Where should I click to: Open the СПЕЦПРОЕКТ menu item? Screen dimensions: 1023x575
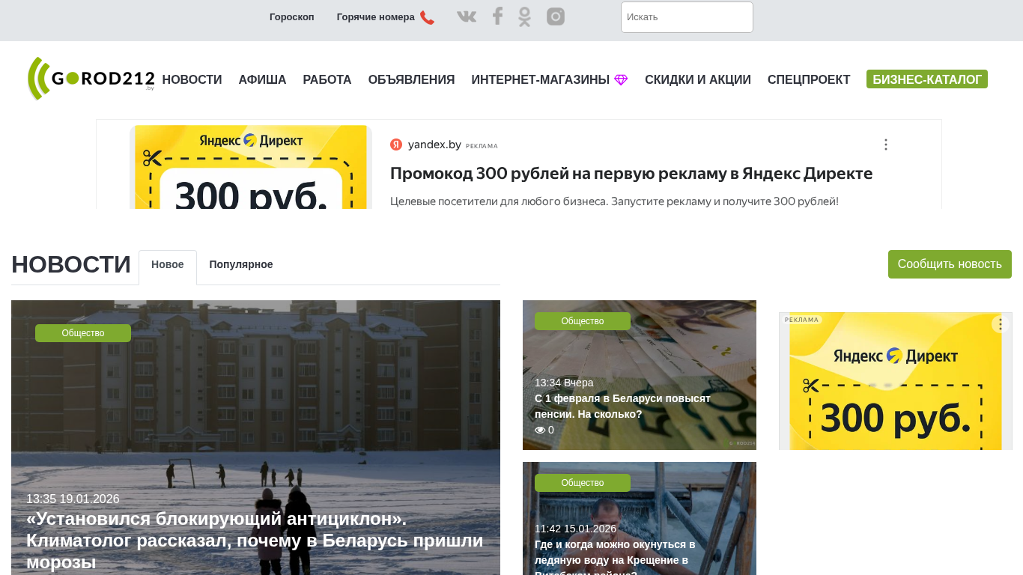809,80
